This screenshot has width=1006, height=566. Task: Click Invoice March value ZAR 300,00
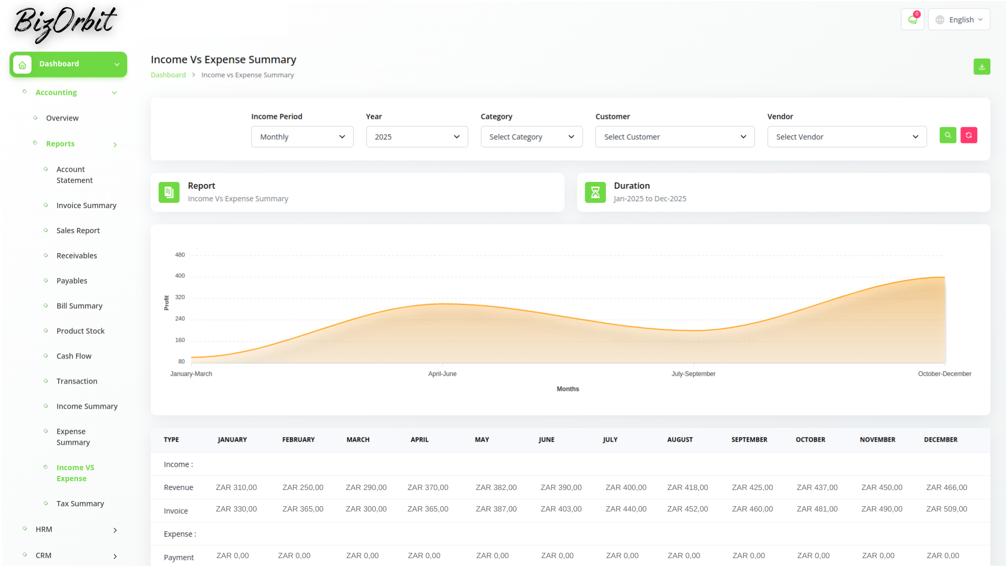click(366, 509)
